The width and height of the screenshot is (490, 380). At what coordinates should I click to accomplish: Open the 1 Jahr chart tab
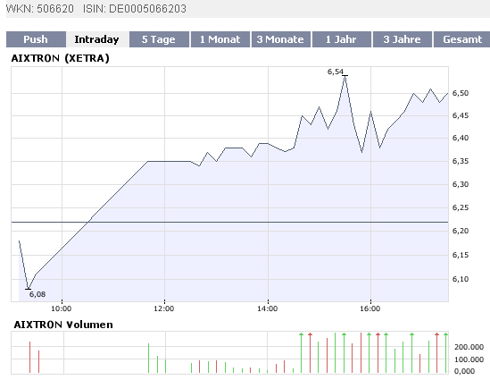coord(341,39)
